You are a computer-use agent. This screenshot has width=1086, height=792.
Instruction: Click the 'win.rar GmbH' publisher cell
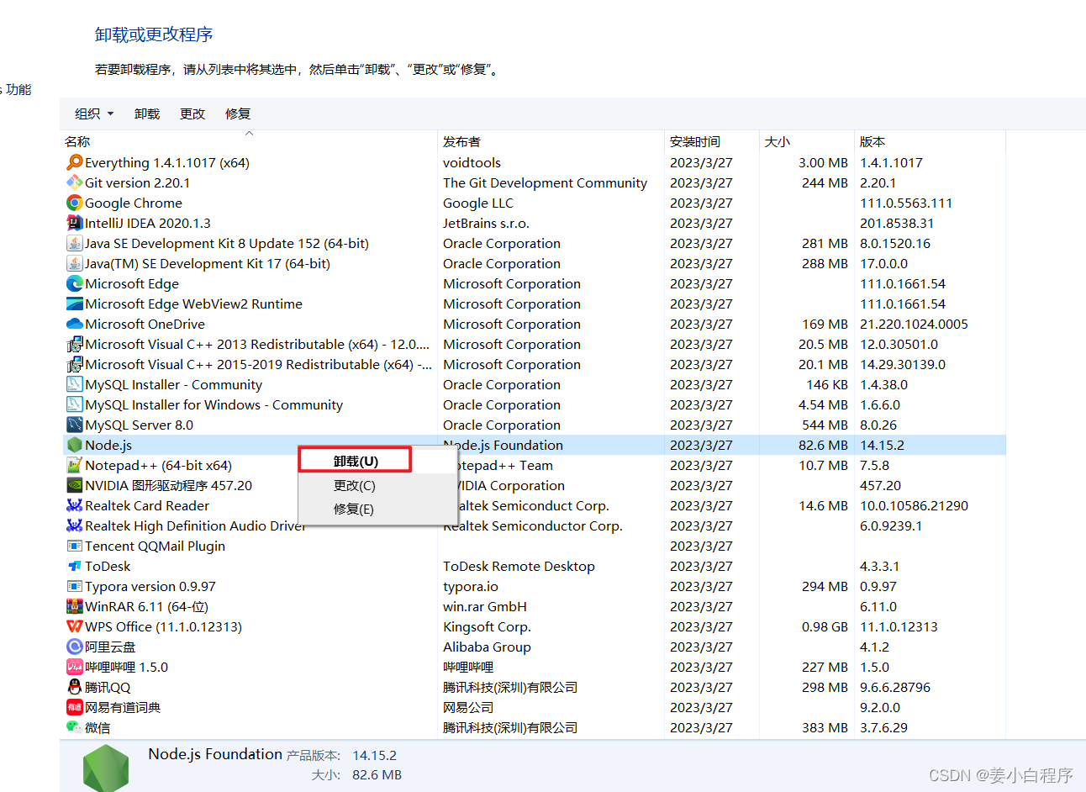pos(485,606)
